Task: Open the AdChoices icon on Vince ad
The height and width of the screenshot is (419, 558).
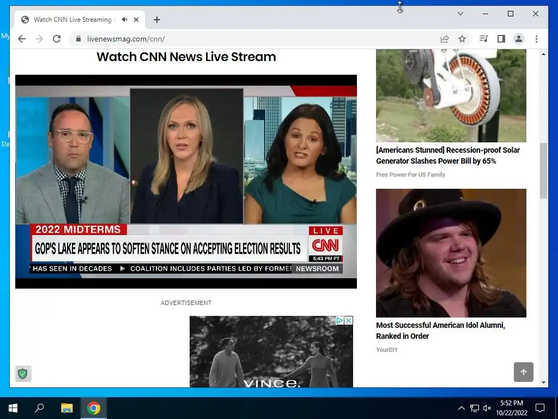Action: (x=339, y=321)
